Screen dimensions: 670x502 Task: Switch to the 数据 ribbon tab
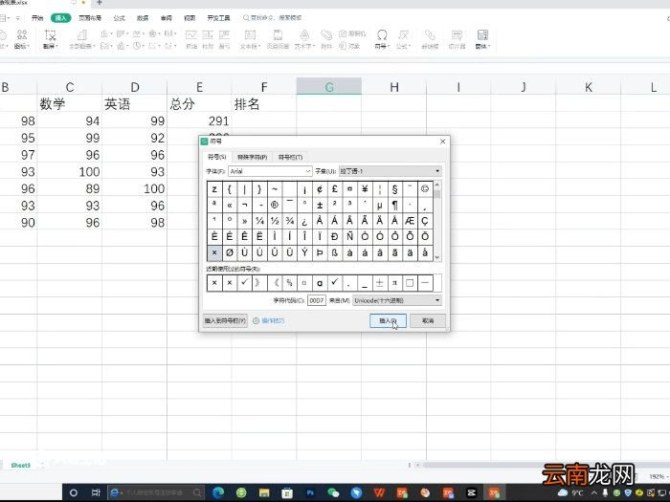pyautogui.click(x=143, y=18)
